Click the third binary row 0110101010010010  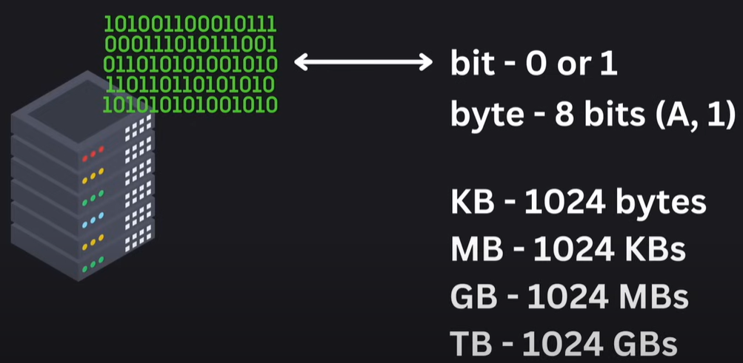[x=190, y=64]
